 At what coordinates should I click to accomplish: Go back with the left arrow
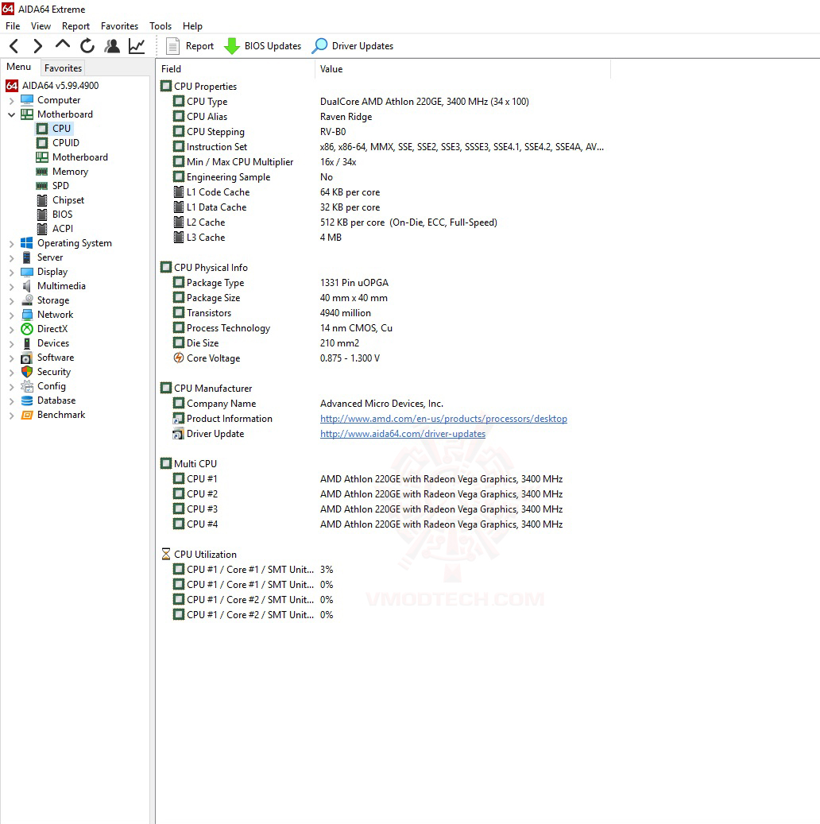[x=15, y=46]
